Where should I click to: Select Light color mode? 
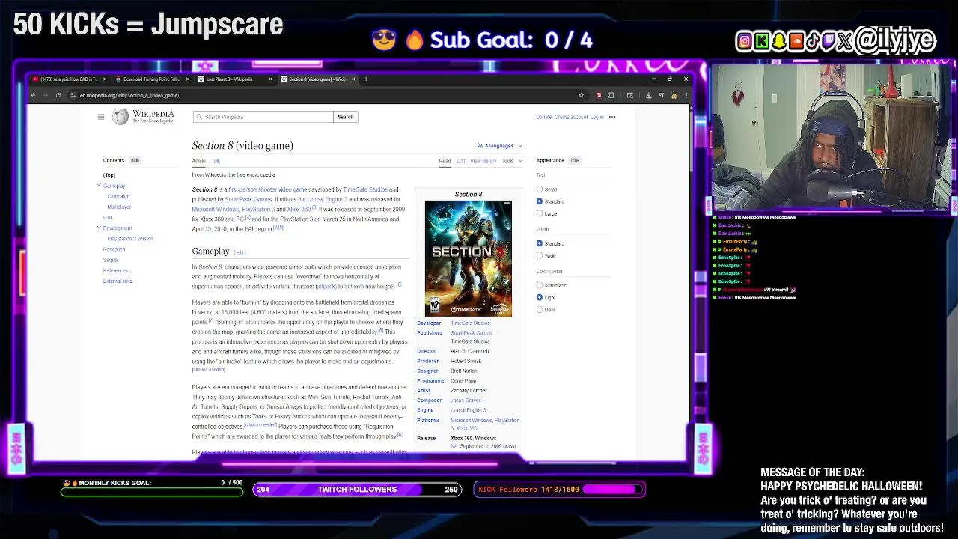[540, 297]
